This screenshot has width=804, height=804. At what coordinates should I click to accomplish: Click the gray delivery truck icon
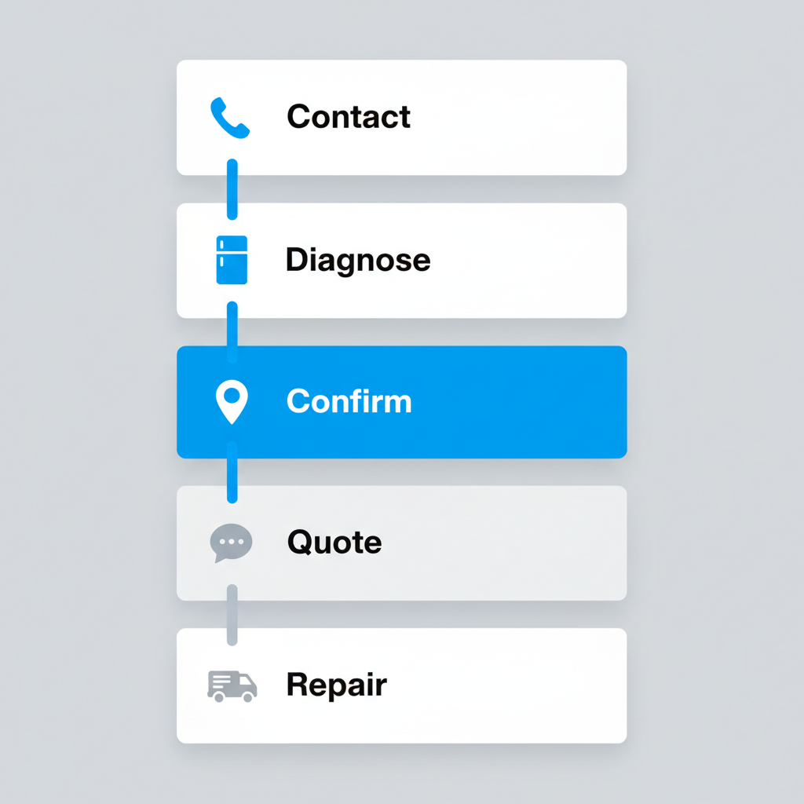click(x=232, y=685)
